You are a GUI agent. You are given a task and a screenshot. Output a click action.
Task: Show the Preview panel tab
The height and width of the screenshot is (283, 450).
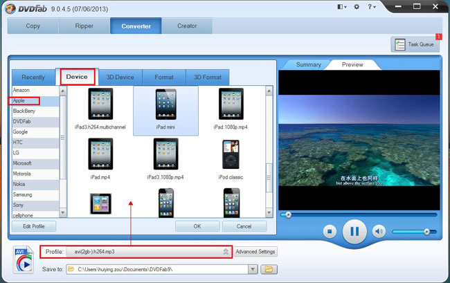(352, 64)
